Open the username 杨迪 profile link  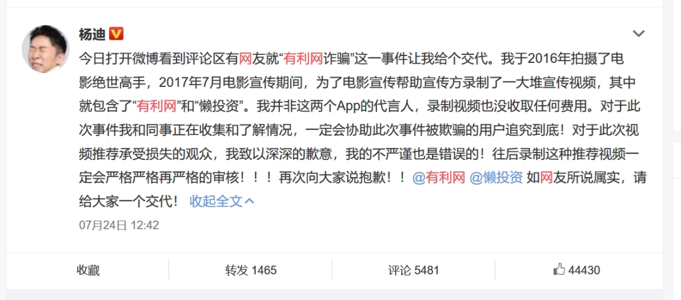93,34
